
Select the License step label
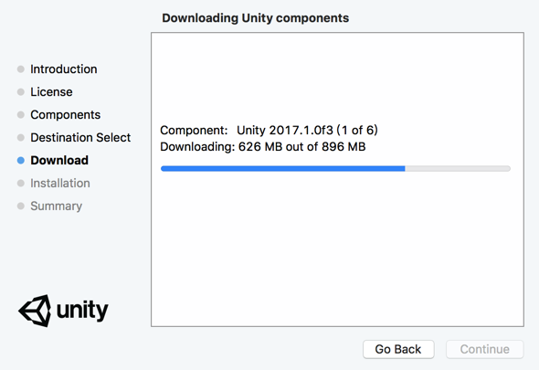point(51,91)
